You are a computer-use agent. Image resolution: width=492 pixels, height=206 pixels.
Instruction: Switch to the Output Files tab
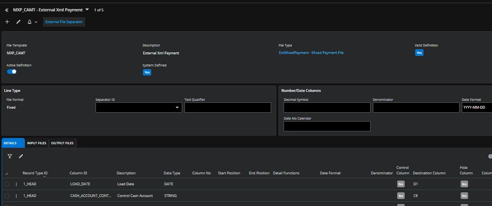pos(62,143)
